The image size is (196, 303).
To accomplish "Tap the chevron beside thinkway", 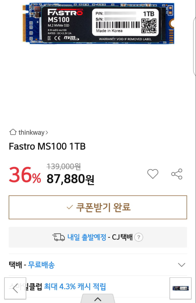I will 47,132.
